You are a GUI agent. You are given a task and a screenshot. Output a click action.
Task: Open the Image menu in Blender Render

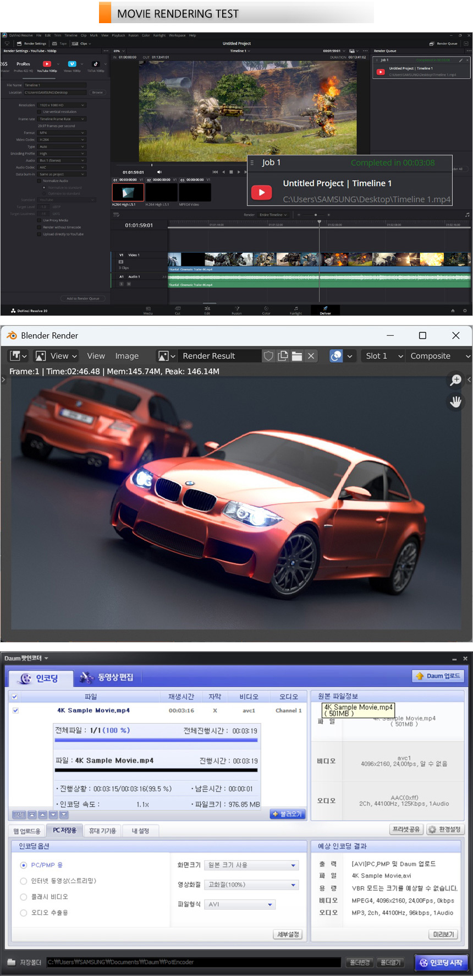coord(127,356)
